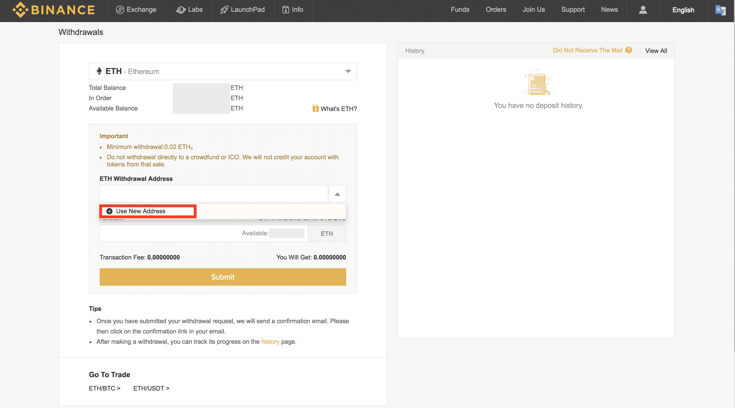This screenshot has height=408, width=735.
Task: Click the Binance logo icon
Action: click(20, 10)
